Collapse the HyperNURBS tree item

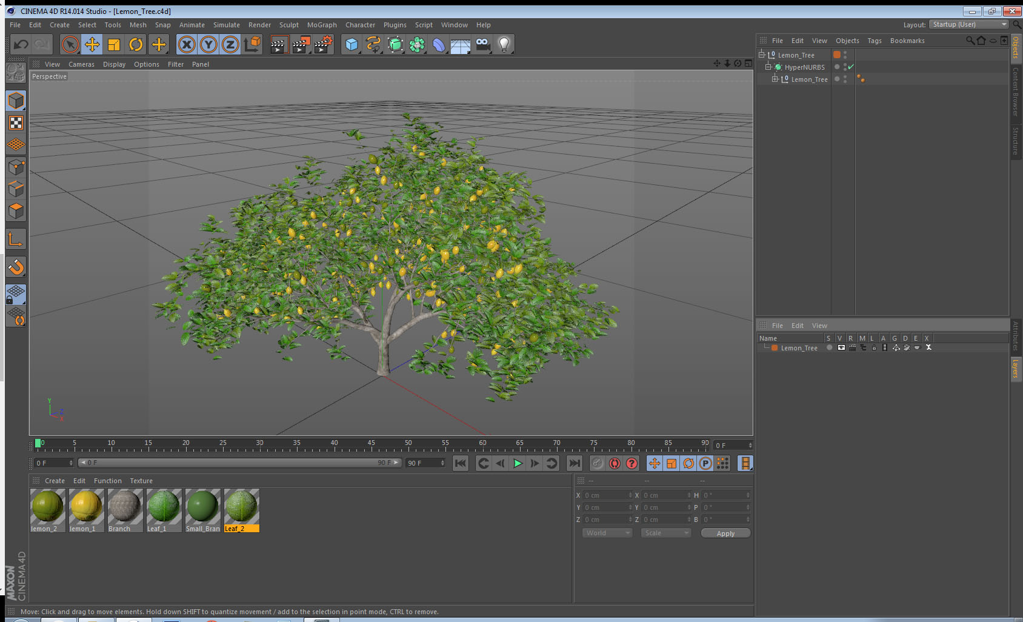768,67
